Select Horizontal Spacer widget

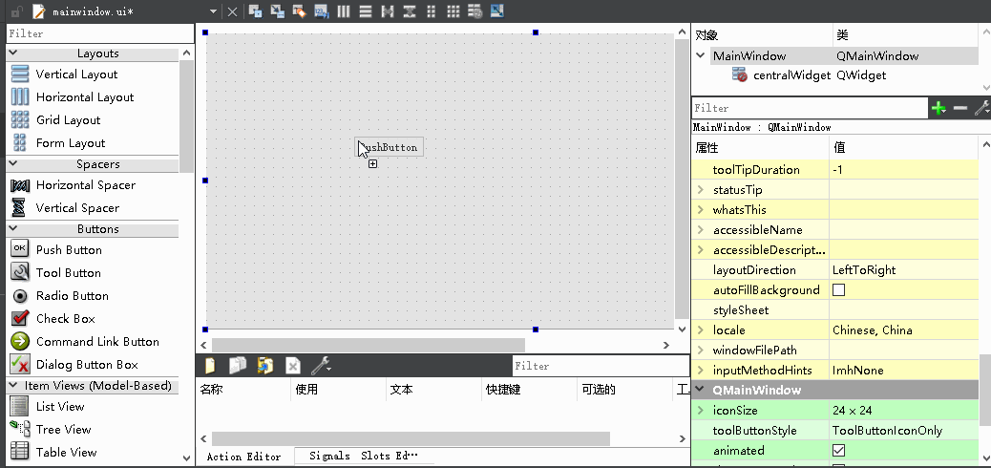pyautogui.click(x=85, y=185)
